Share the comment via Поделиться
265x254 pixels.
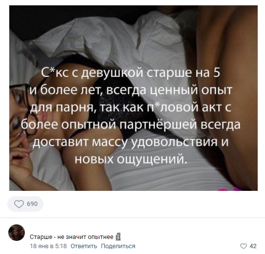point(118,246)
